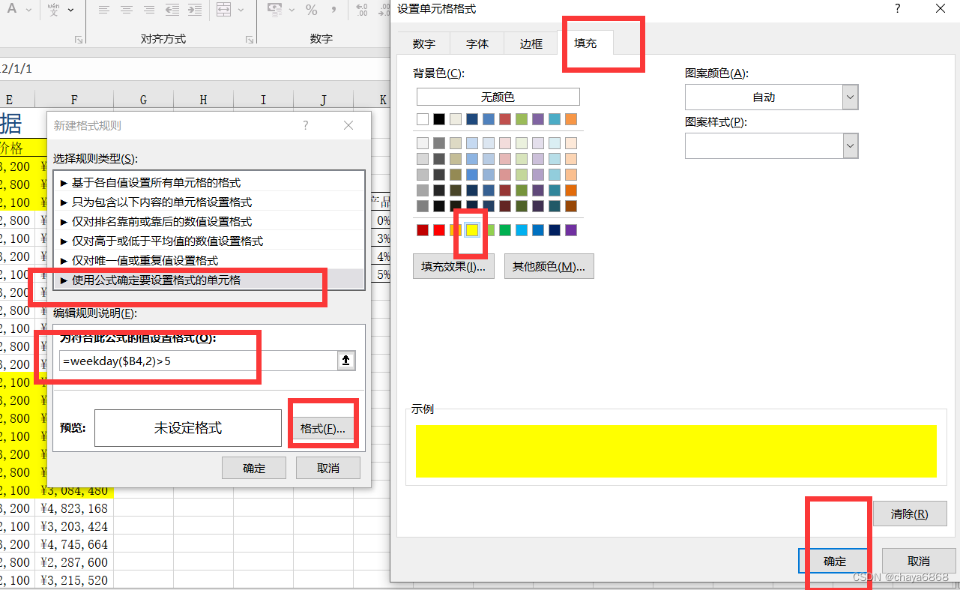Pick the light blue standard color swatch
This screenshot has width=960, height=590.
(522, 230)
